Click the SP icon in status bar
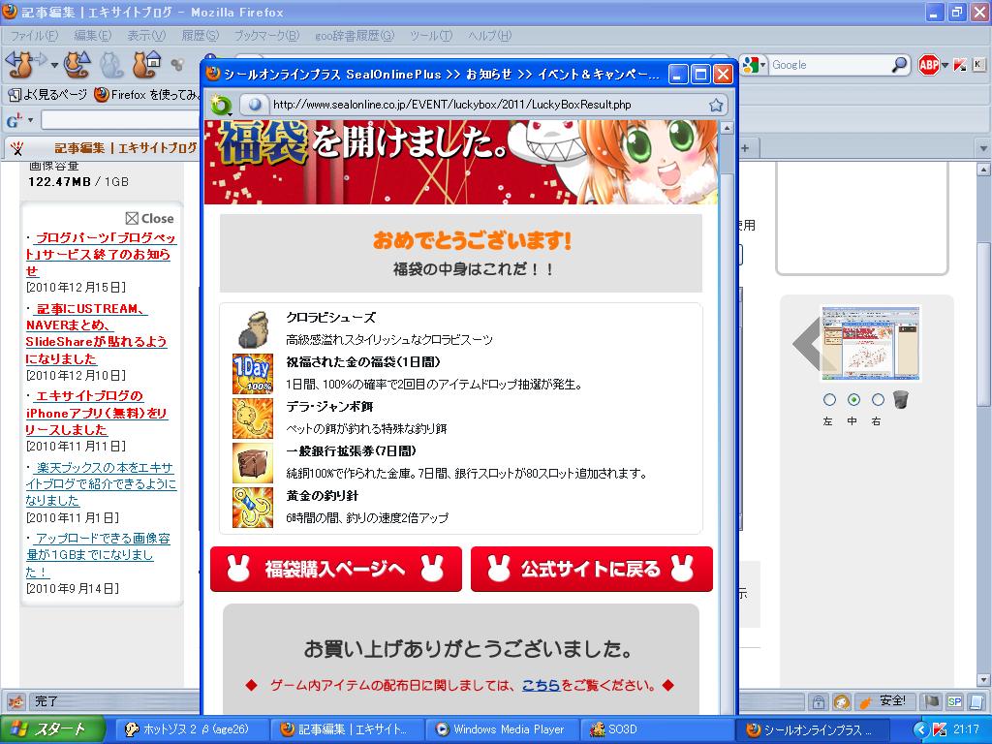Image resolution: width=992 pixels, height=744 pixels. 954,701
